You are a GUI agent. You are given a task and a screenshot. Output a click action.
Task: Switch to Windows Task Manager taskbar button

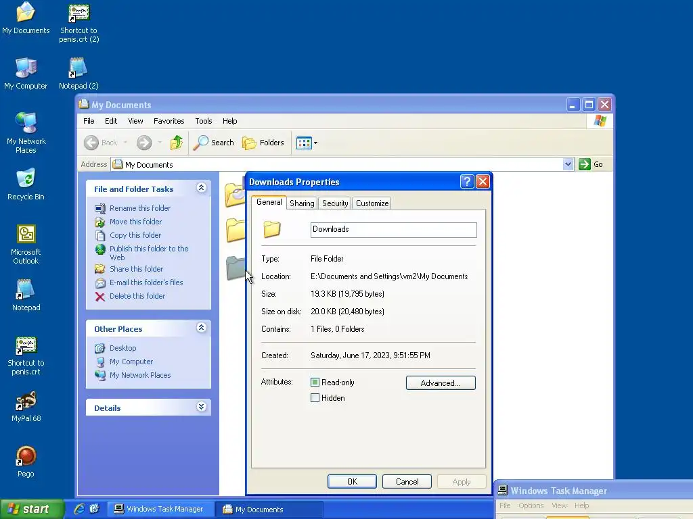[x=160, y=509]
